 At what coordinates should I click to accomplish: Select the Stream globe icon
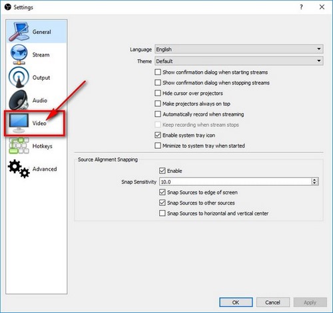click(x=19, y=54)
